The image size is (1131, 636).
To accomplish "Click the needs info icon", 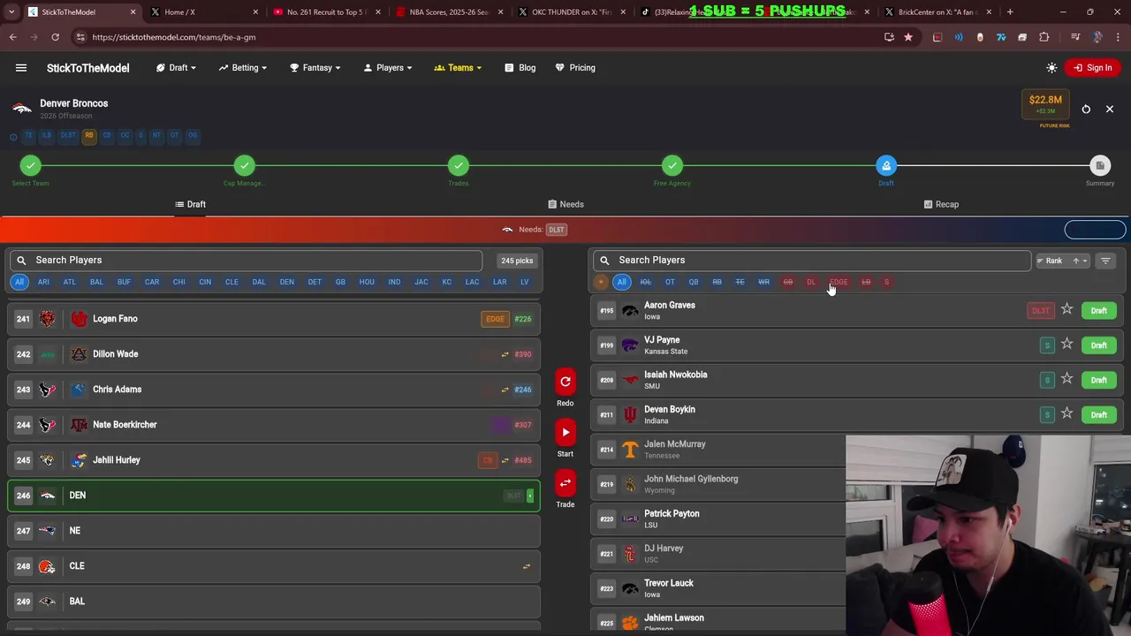I will click(x=13, y=137).
